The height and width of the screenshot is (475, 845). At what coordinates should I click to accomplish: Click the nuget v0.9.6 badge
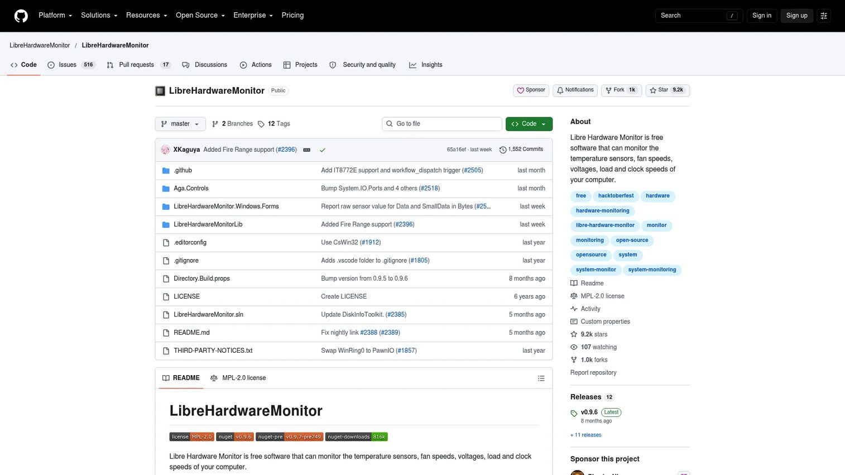(235, 437)
